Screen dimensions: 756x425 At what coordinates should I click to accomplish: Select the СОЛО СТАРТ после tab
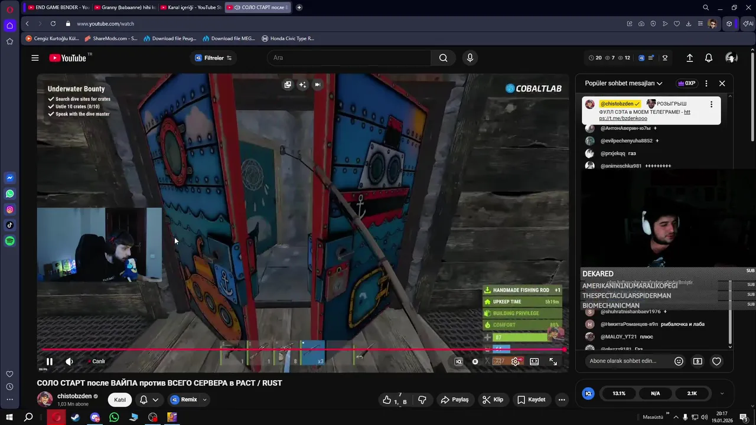point(258,8)
